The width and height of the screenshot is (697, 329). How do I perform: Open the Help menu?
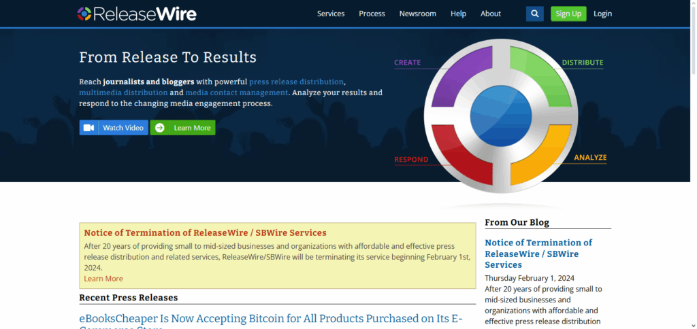(458, 14)
